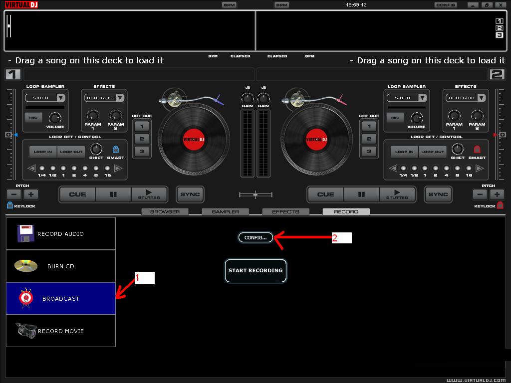The height and width of the screenshot is (383, 511).
Task: Select Record Movie camcorder icon
Action: (x=26, y=330)
